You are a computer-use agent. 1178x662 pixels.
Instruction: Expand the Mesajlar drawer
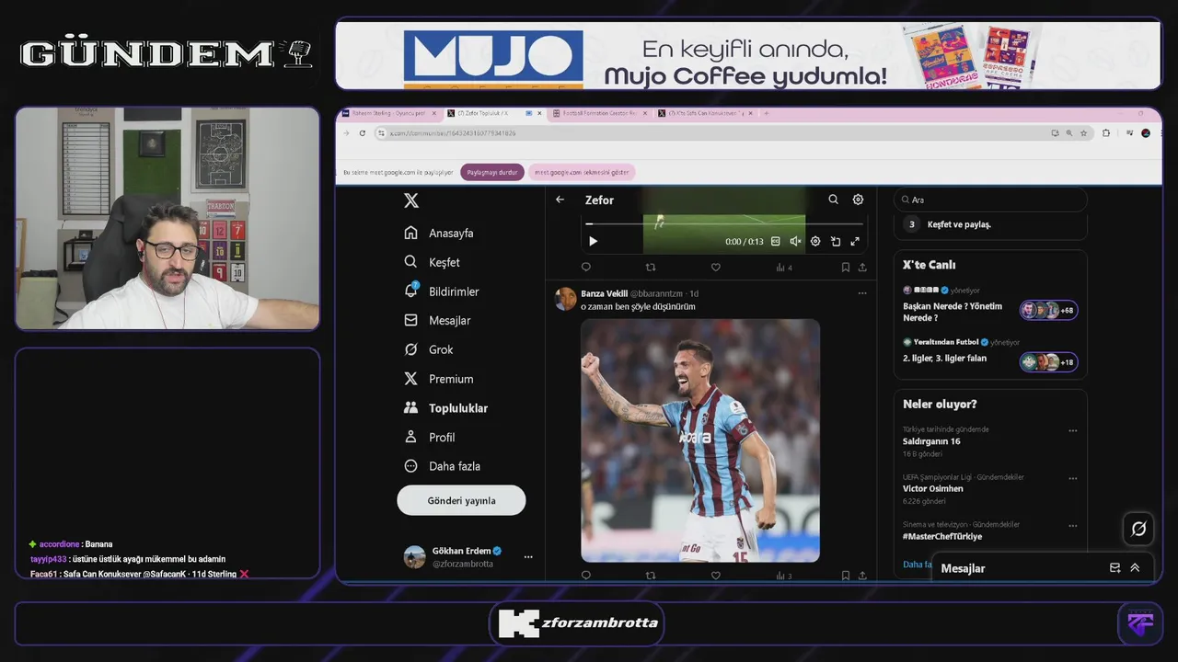coord(1135,568)
